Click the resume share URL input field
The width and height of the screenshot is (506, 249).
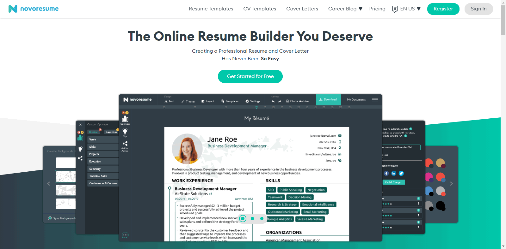[x=401, y=147]
